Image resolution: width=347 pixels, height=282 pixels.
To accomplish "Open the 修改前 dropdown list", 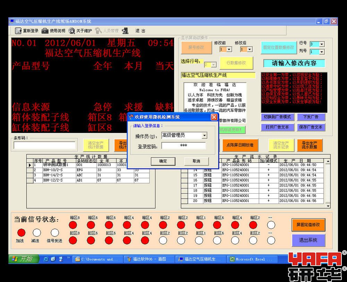I will [x=229, y=50].
